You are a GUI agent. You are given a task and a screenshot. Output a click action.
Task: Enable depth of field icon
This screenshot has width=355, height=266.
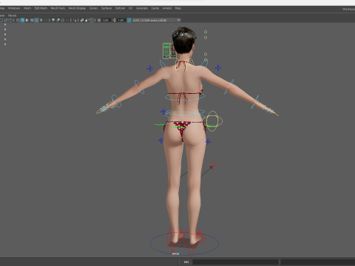(x=68, y=20)
